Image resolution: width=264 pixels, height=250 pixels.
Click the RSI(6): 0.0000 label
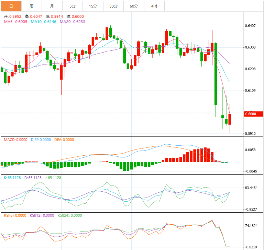pyautogui.click(x=15, y=216)
